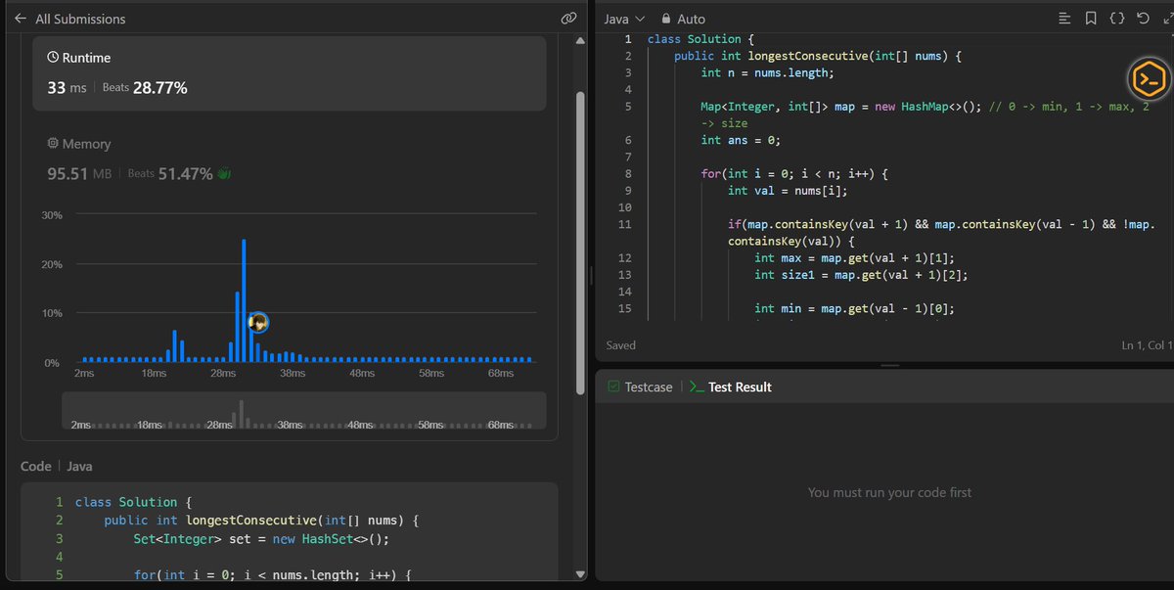Click the chart range minimap slider
The width and height of the screenshot is (1174, 590).
(x=303, y=410)
